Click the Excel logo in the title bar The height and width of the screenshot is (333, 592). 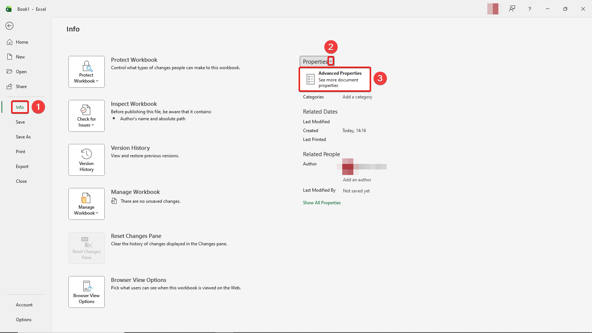[8, 9]
